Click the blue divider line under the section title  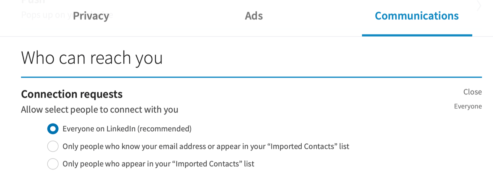[x=251, y=77]
